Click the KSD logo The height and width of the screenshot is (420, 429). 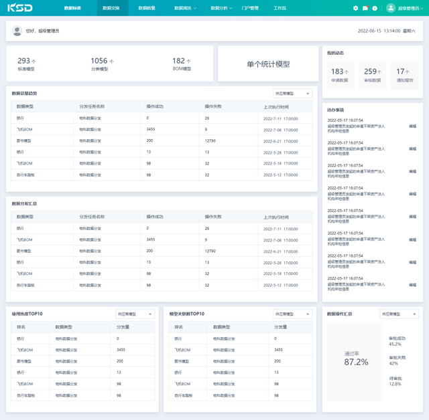click(20, 8)
